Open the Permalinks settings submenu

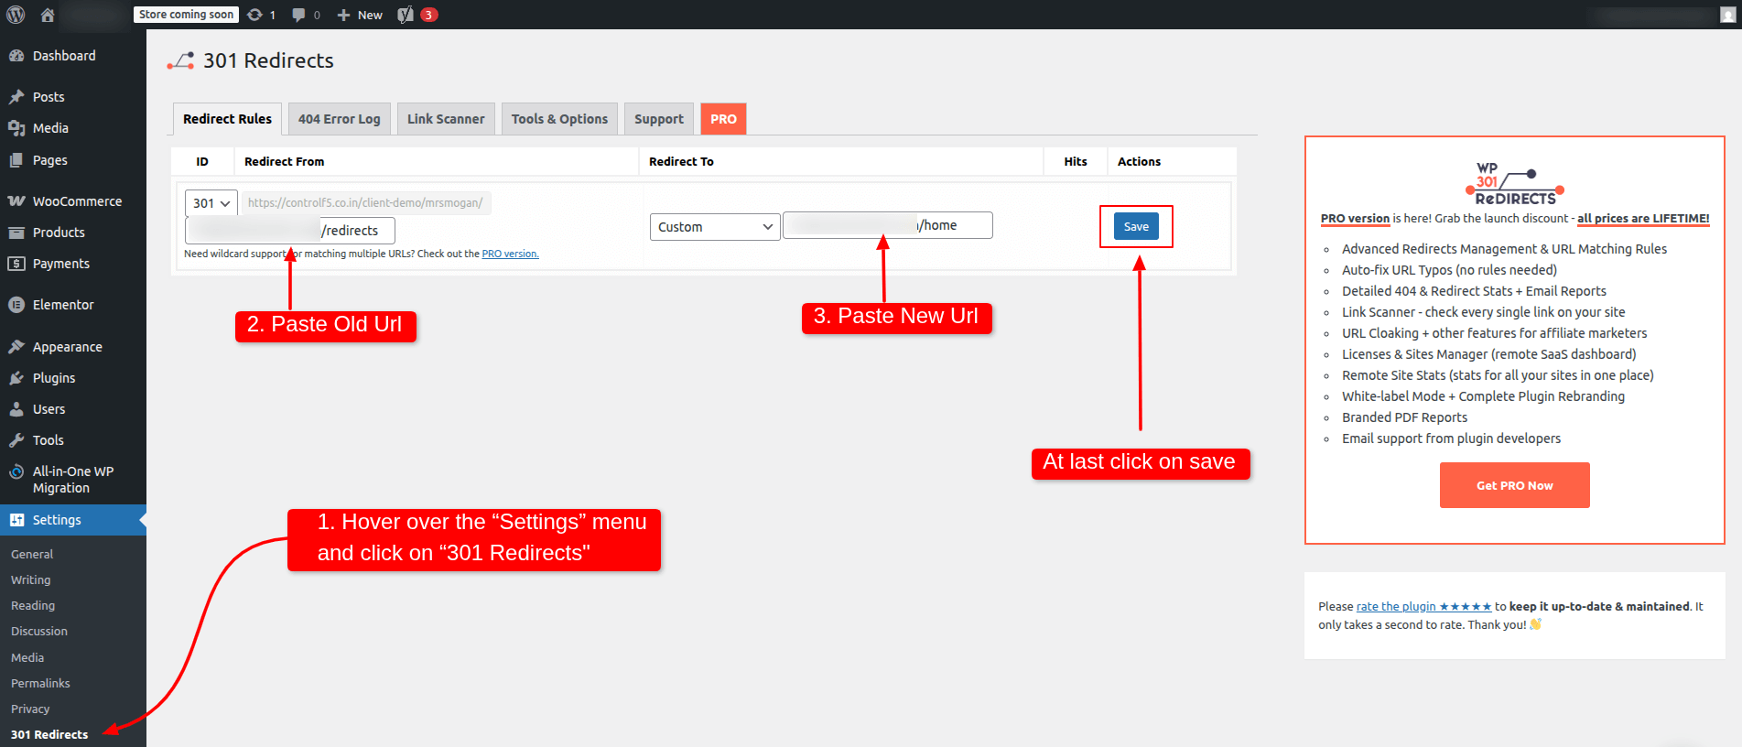tap(40, 683)
